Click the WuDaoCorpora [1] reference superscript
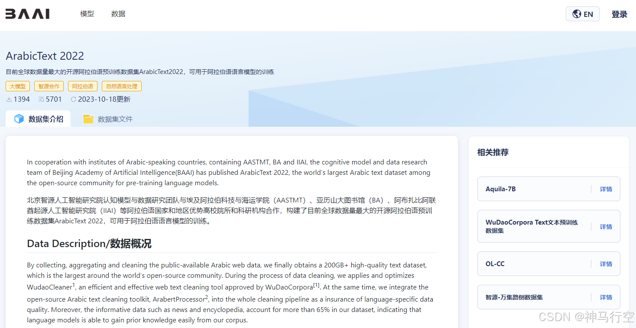This screenshot has width=636, height=328. 316,285
